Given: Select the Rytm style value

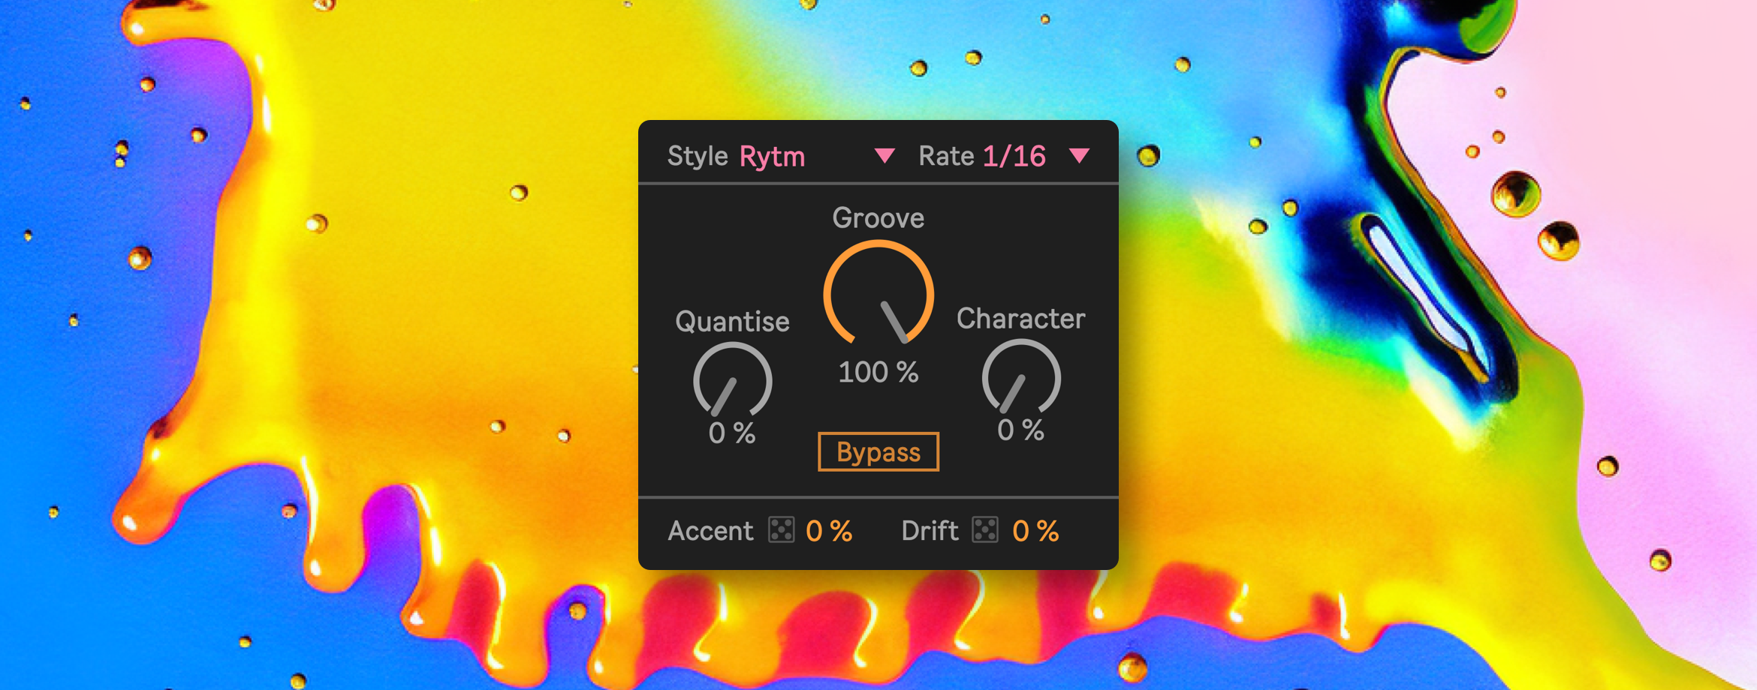Looking at the screenshot, I should [x=772, y=157].
